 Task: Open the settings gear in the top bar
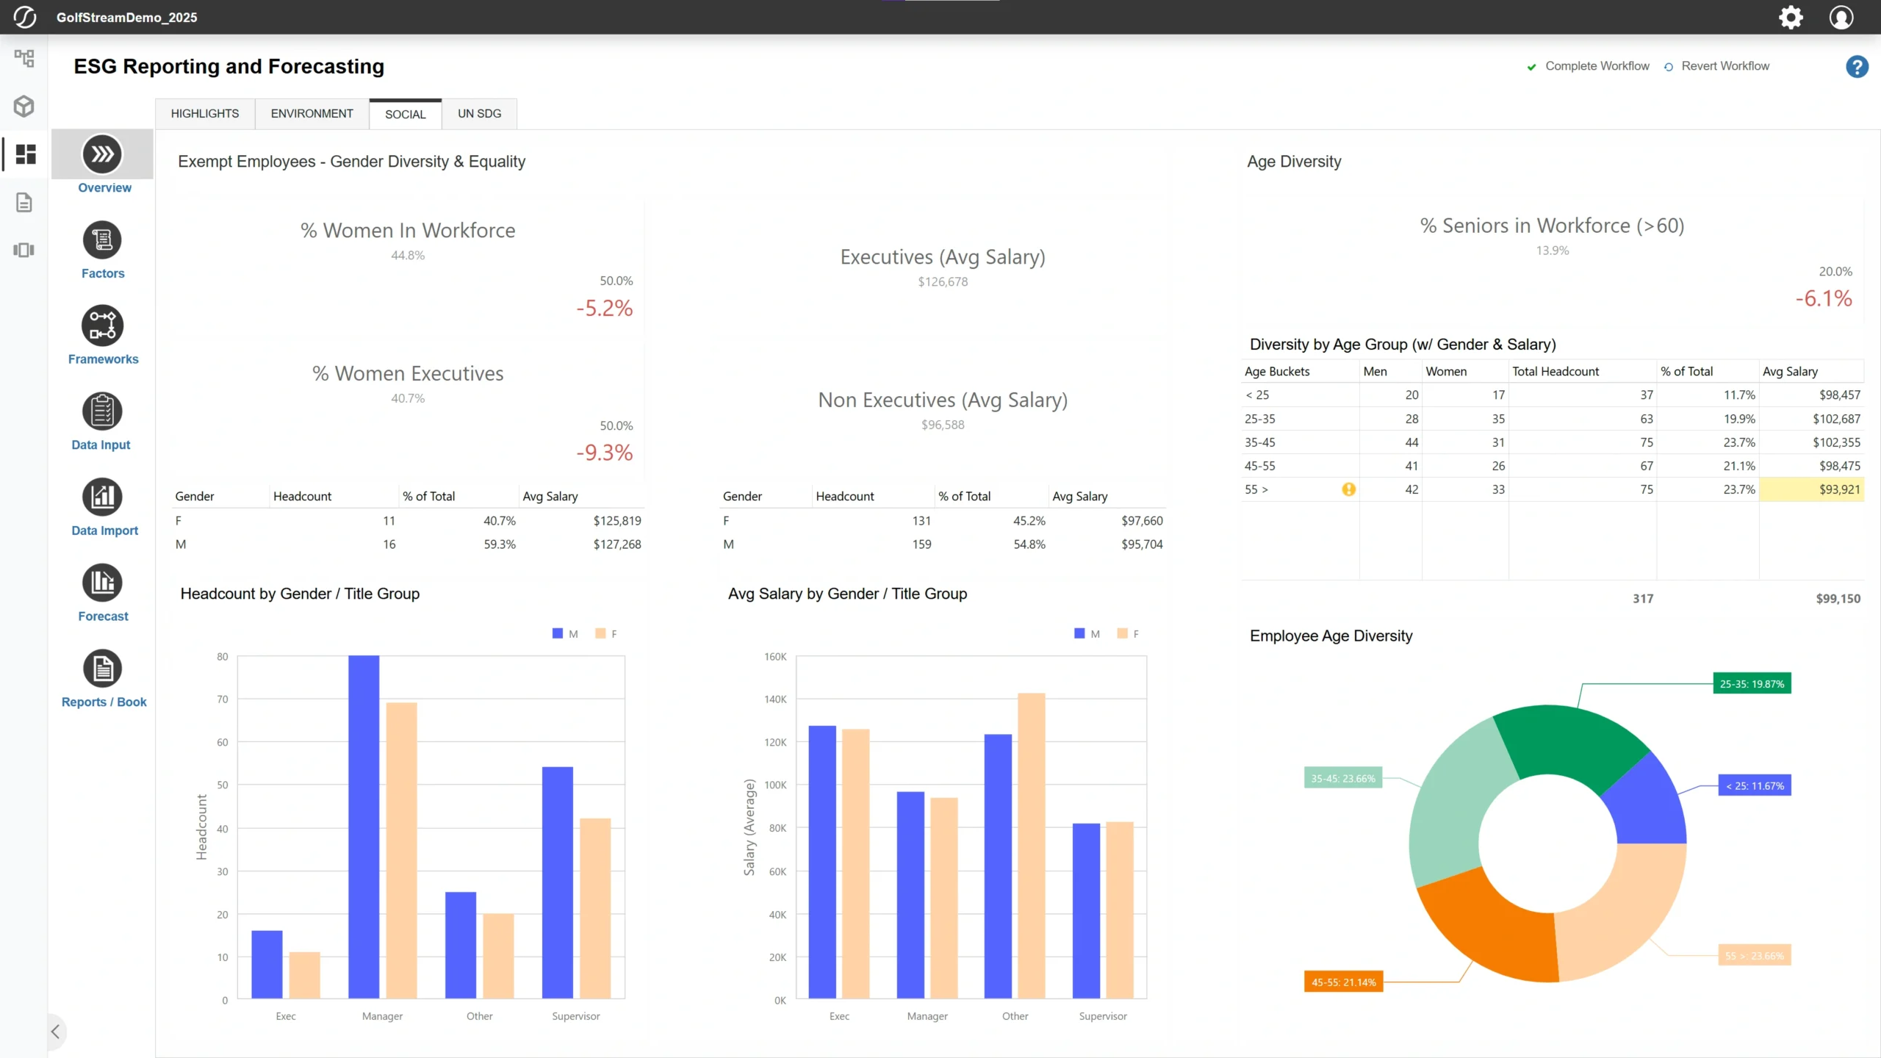[1791, 17]
